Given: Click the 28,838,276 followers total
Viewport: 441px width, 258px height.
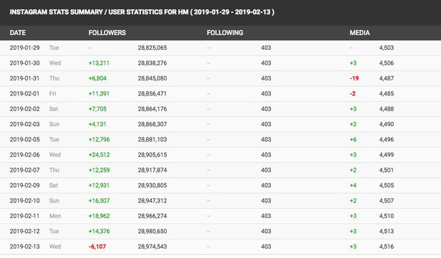Looking at the screenshot, I should 152,63.
